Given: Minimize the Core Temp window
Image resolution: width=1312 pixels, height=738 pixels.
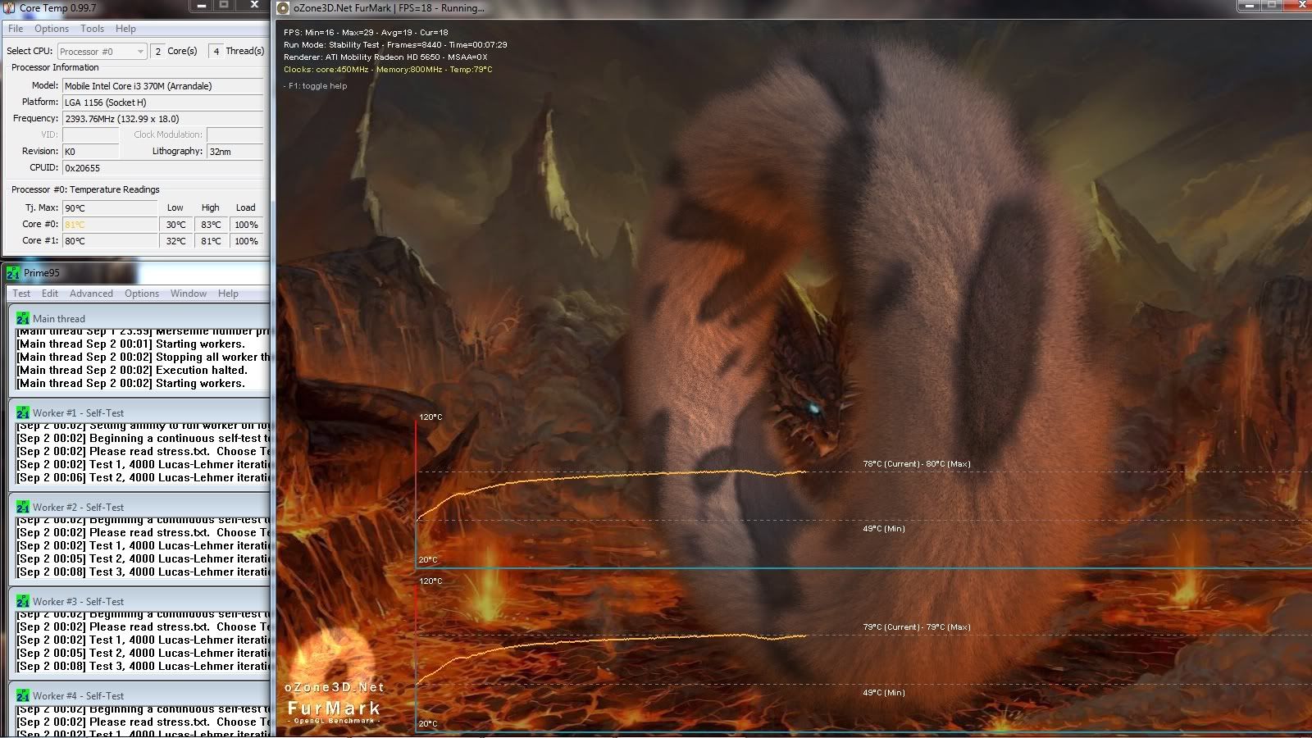Looking at the screenshot, I should pyautogui.click(x=202, y=6).
